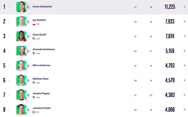
Task: Click Iga Swiatek's player photo
Action: [21, 22]
